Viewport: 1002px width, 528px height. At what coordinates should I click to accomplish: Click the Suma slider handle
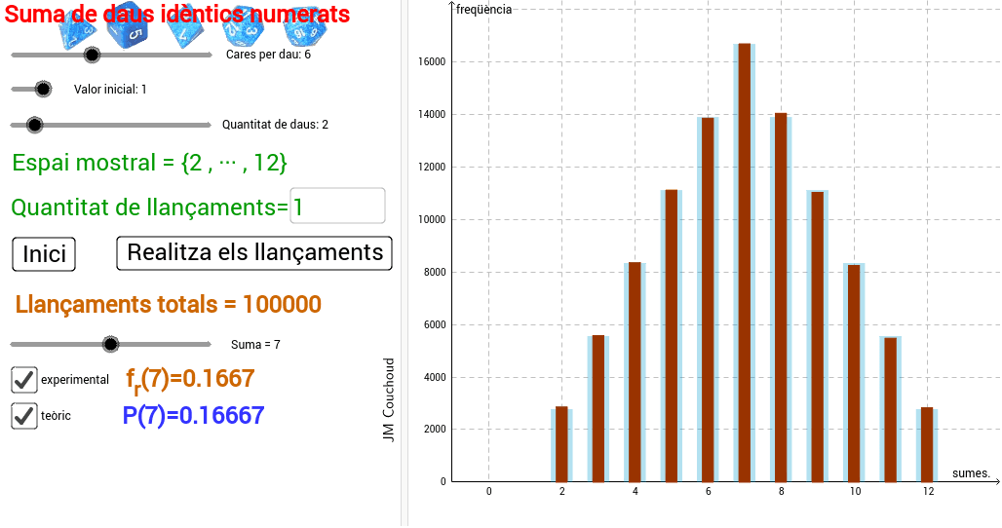pos(110,345)
